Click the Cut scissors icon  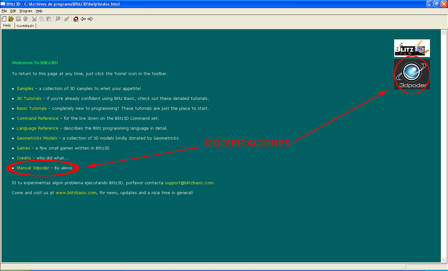35,19
